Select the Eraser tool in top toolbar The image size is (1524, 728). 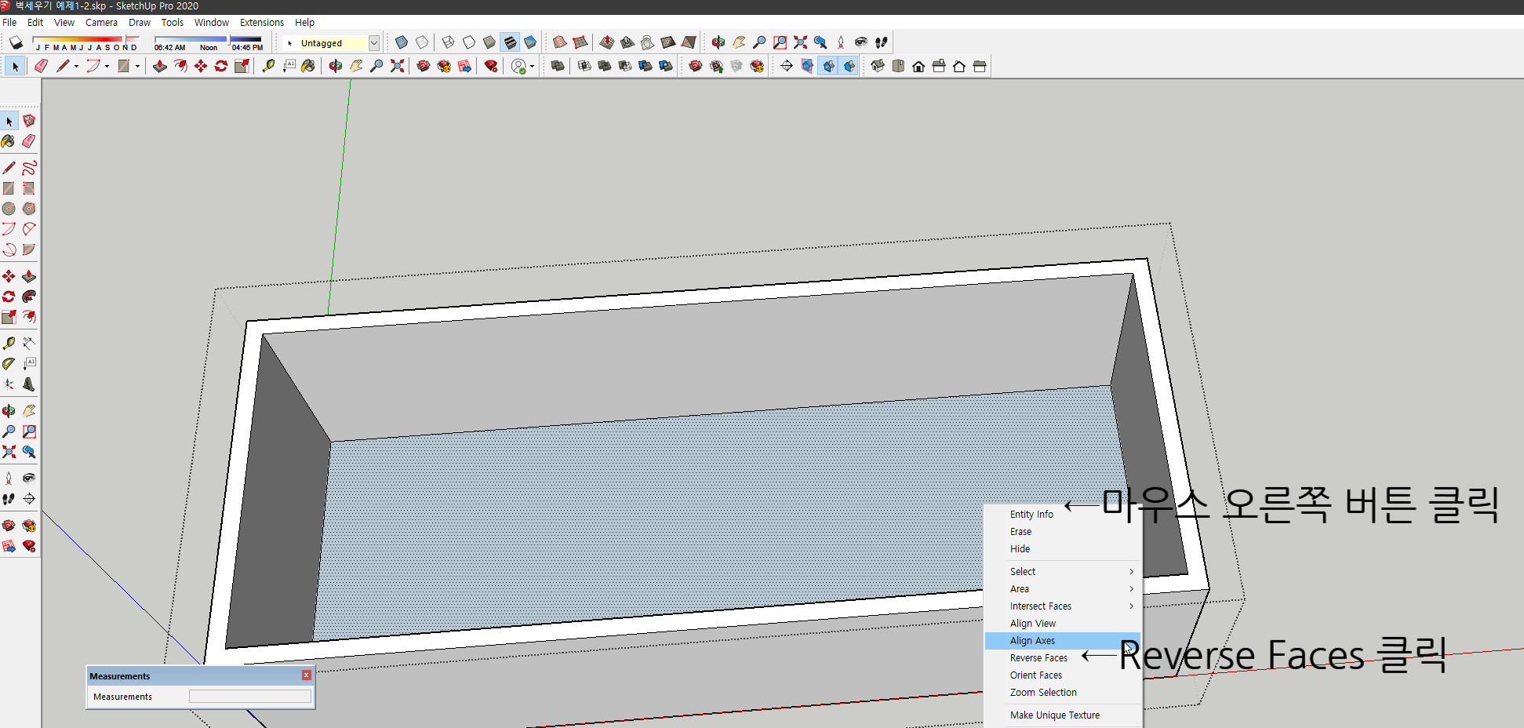tap(41, 66)
